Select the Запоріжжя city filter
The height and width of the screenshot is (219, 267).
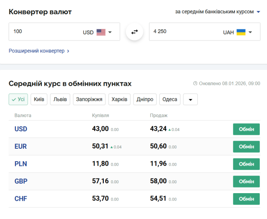coord(89,99)
